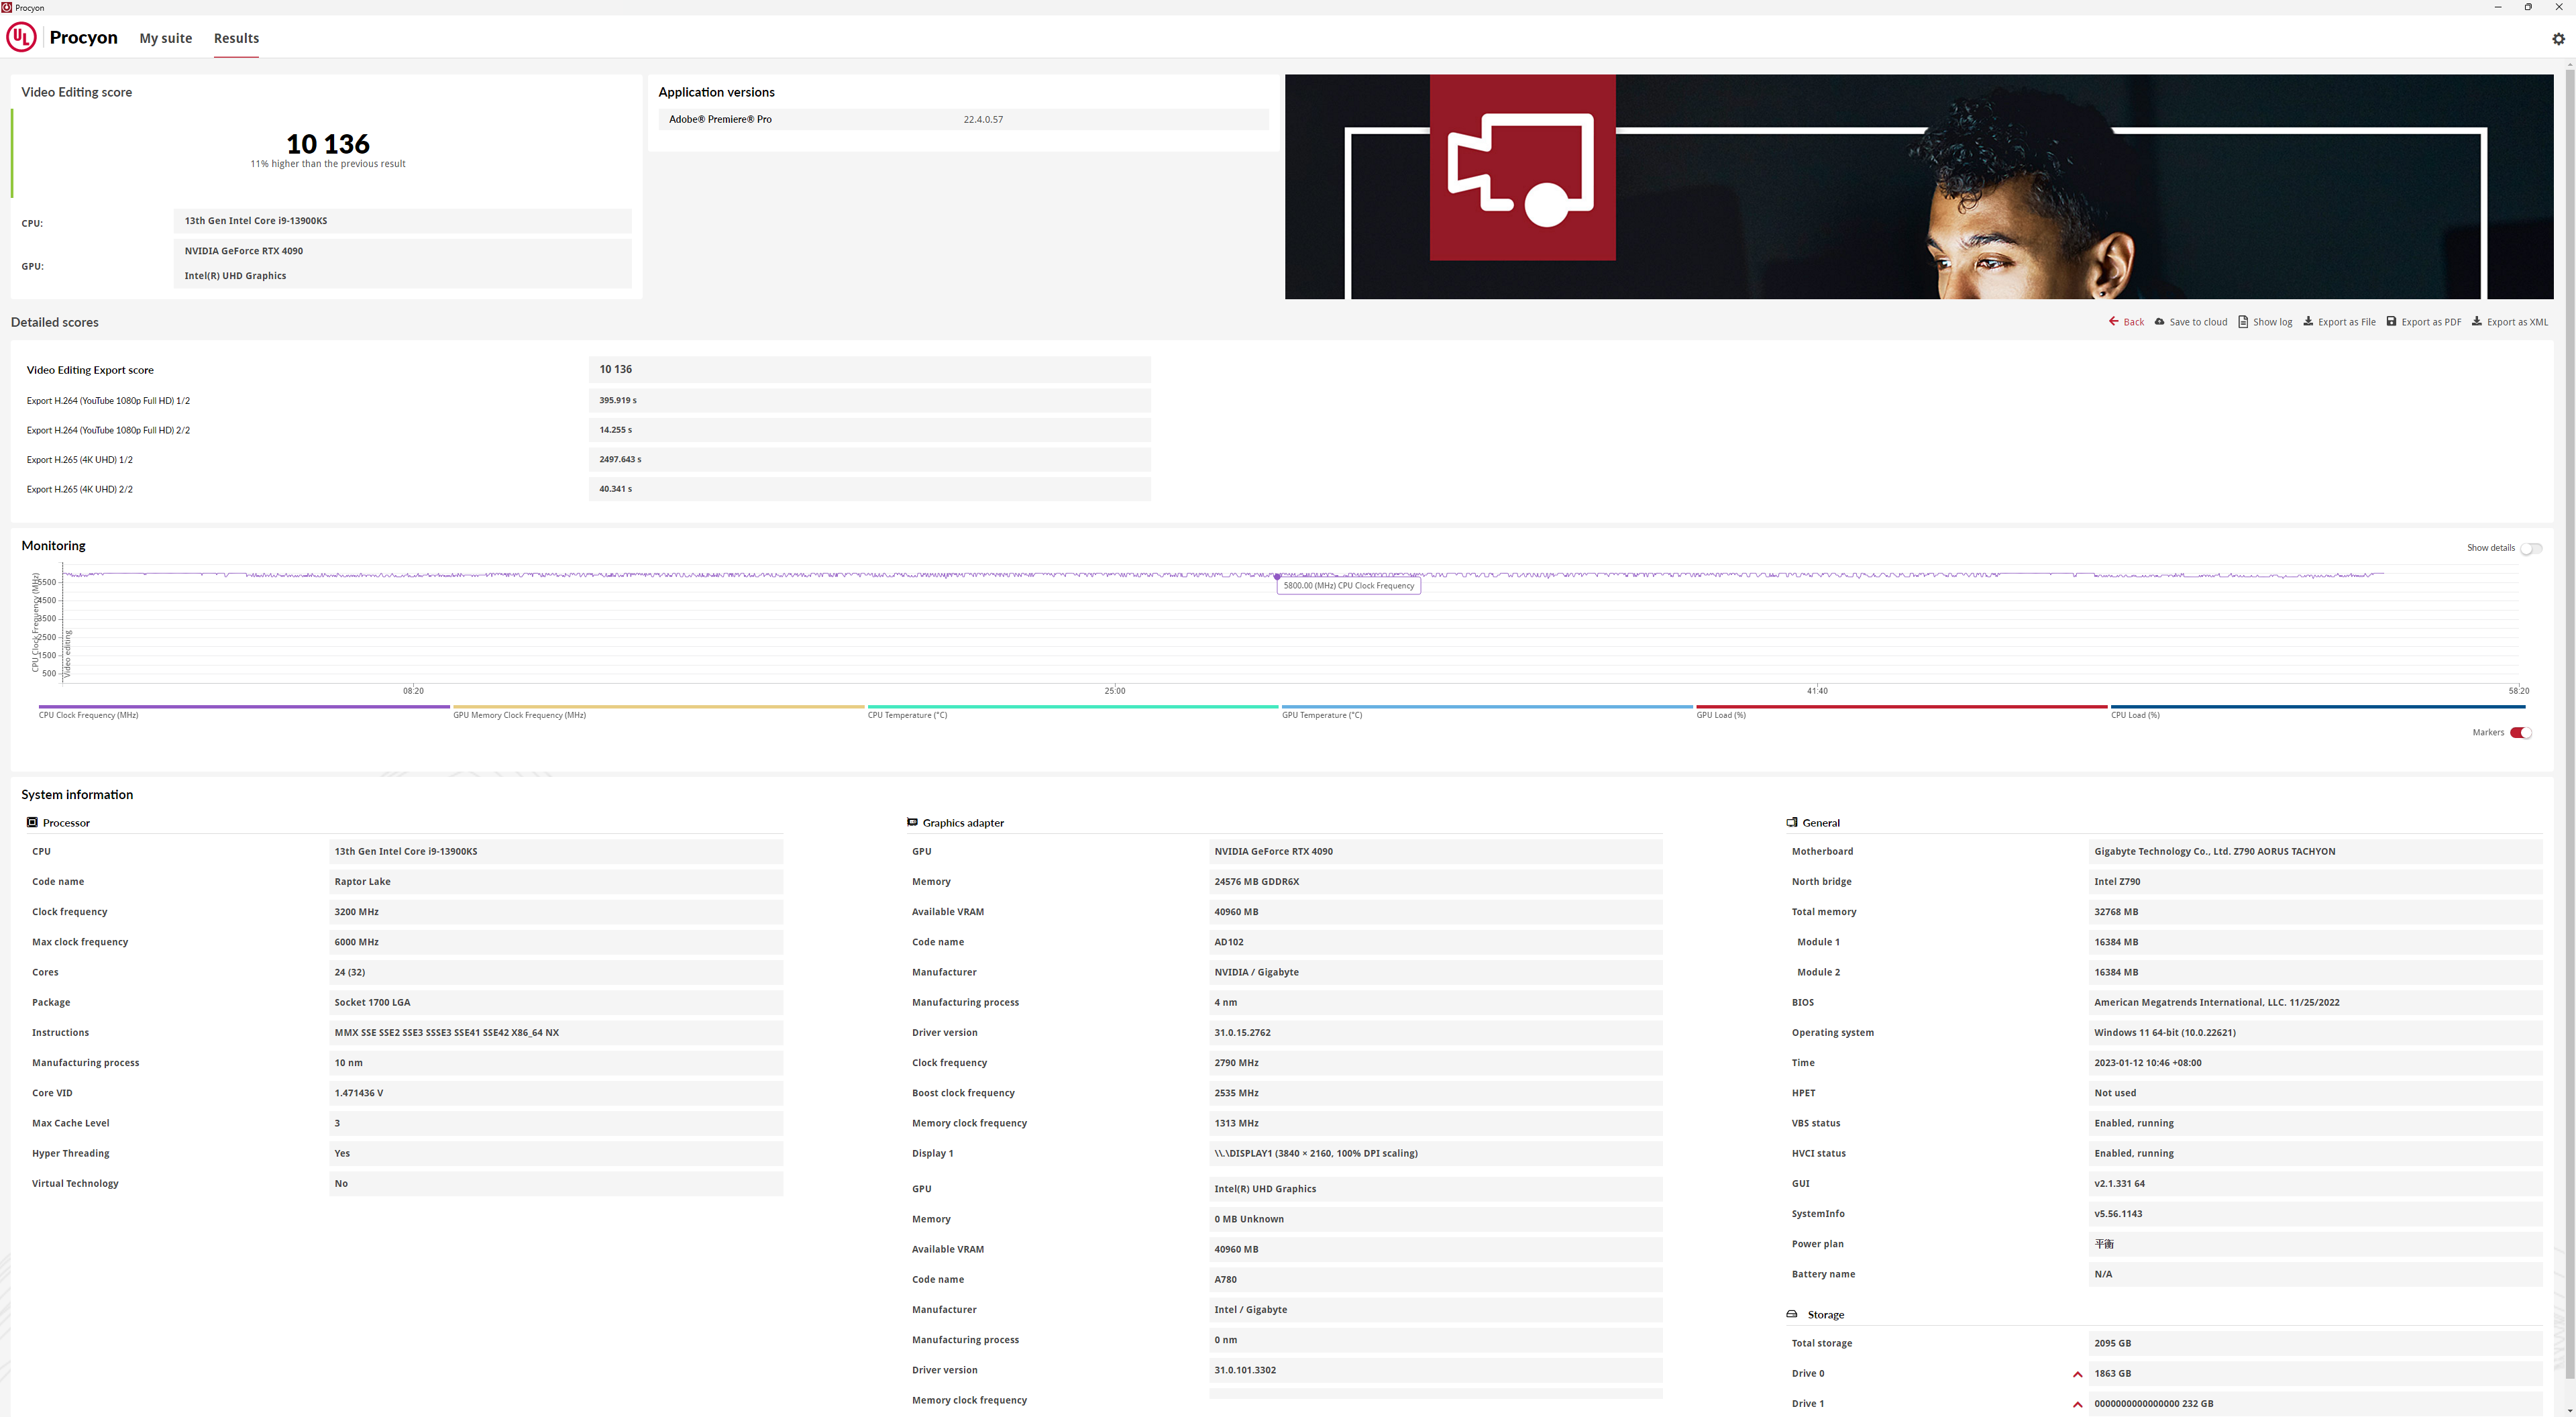Select the Boost clock frequency 2535 MHz value
The image size is (2576, 1417).
1436,1093
